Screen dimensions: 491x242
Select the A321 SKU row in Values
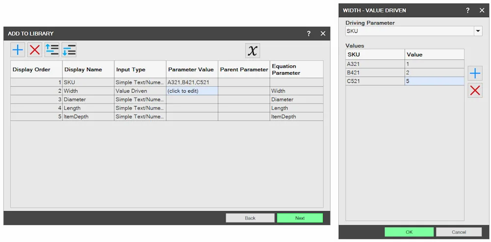pos(375,64)
